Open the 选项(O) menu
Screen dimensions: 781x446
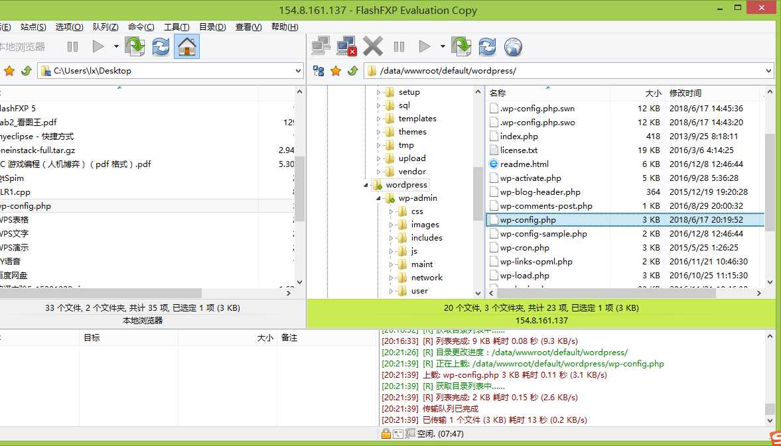[69, 27]
